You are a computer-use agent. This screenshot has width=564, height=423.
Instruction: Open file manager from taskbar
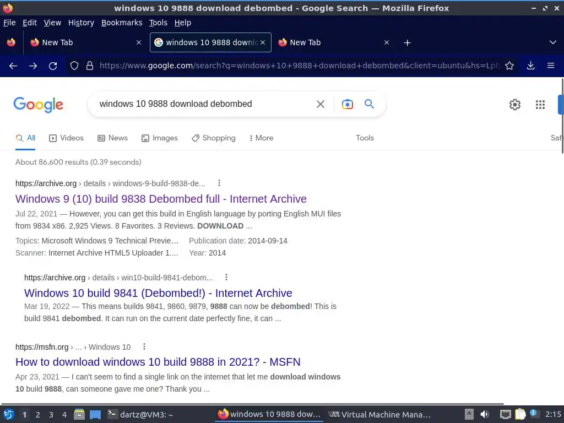[x=79, y=414]
